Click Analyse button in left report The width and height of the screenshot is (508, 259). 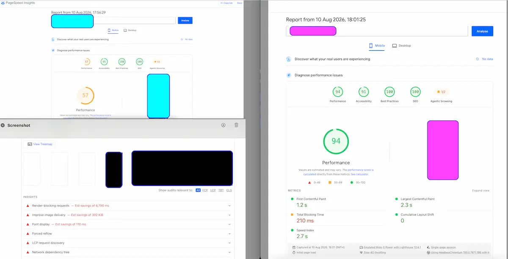click(x=185, y=20)
